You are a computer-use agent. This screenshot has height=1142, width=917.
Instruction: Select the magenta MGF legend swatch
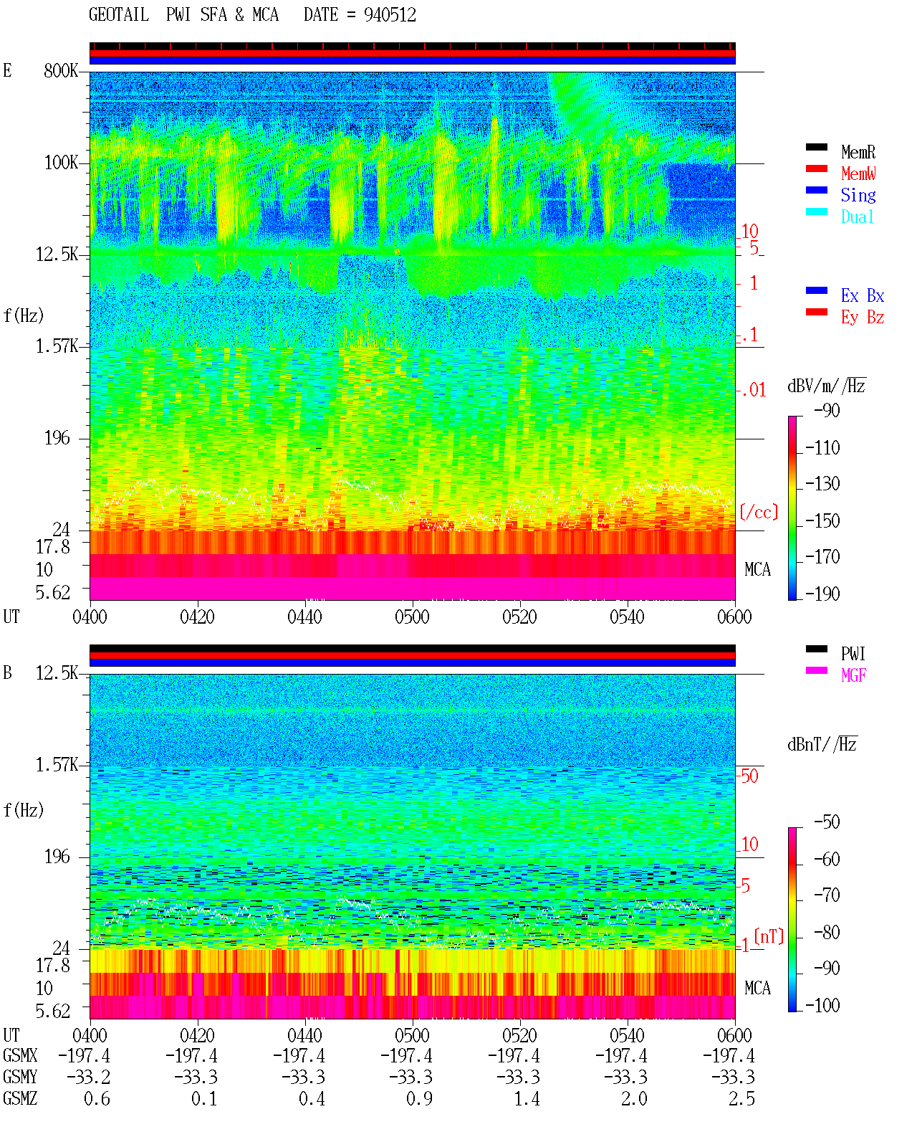[x=817, y=671]
